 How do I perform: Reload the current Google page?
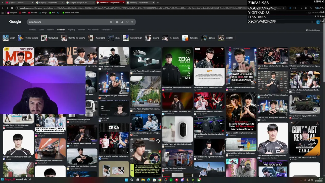(12, 8)
